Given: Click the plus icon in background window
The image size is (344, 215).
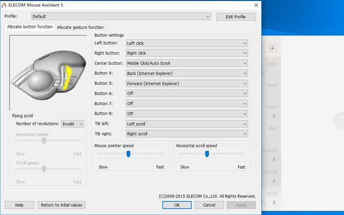Looking at the screenshot, I should pos(273,48).
